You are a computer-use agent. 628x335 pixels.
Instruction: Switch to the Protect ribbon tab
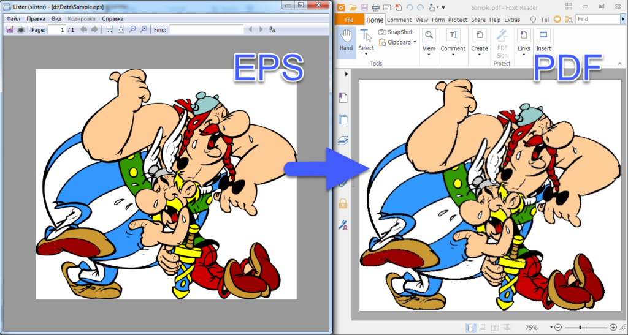pos(458,20)
